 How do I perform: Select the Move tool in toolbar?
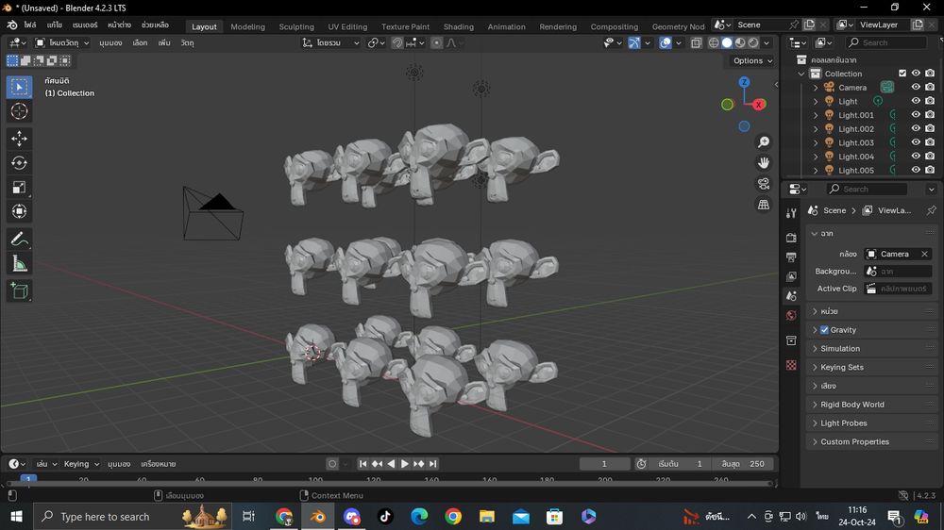(19, 139)
